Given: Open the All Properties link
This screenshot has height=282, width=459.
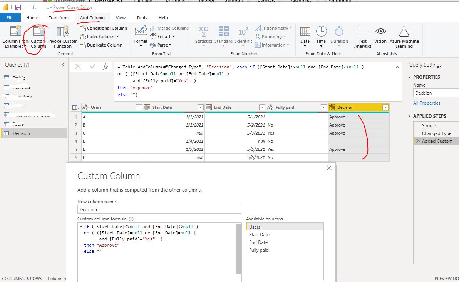Looking at the screenshot, I should [427, 103].
